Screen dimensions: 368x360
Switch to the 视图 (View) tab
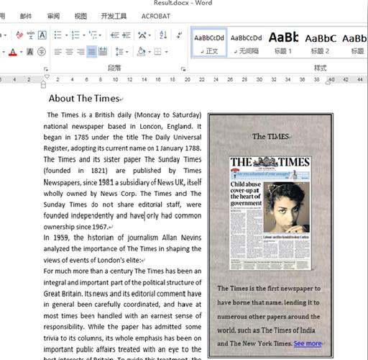(80, 16)
